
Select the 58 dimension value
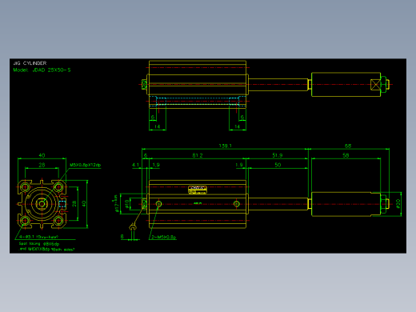pyautogui.click(x=346, y=155)
